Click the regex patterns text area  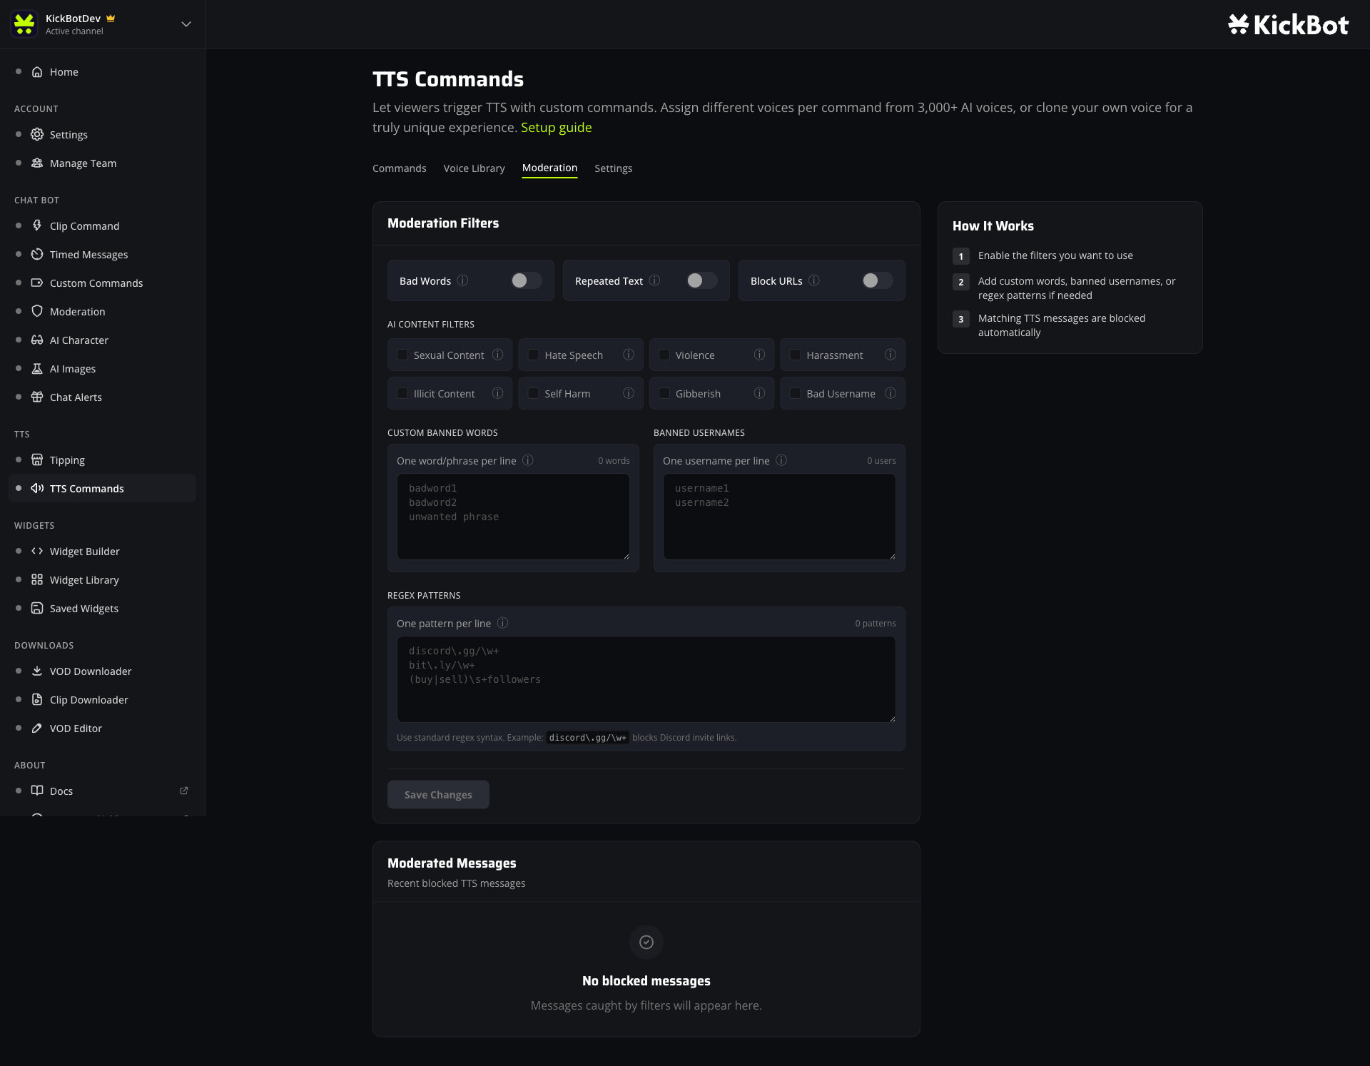click(646, 679)
